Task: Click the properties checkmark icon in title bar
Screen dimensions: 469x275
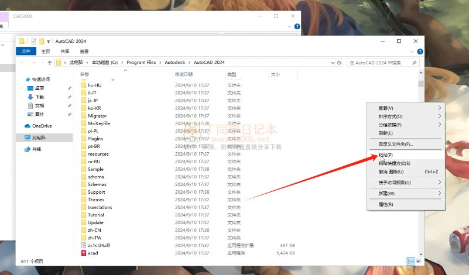Action: 33,42
